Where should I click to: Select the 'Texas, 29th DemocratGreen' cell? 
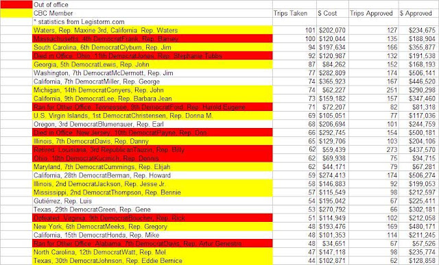152,210
